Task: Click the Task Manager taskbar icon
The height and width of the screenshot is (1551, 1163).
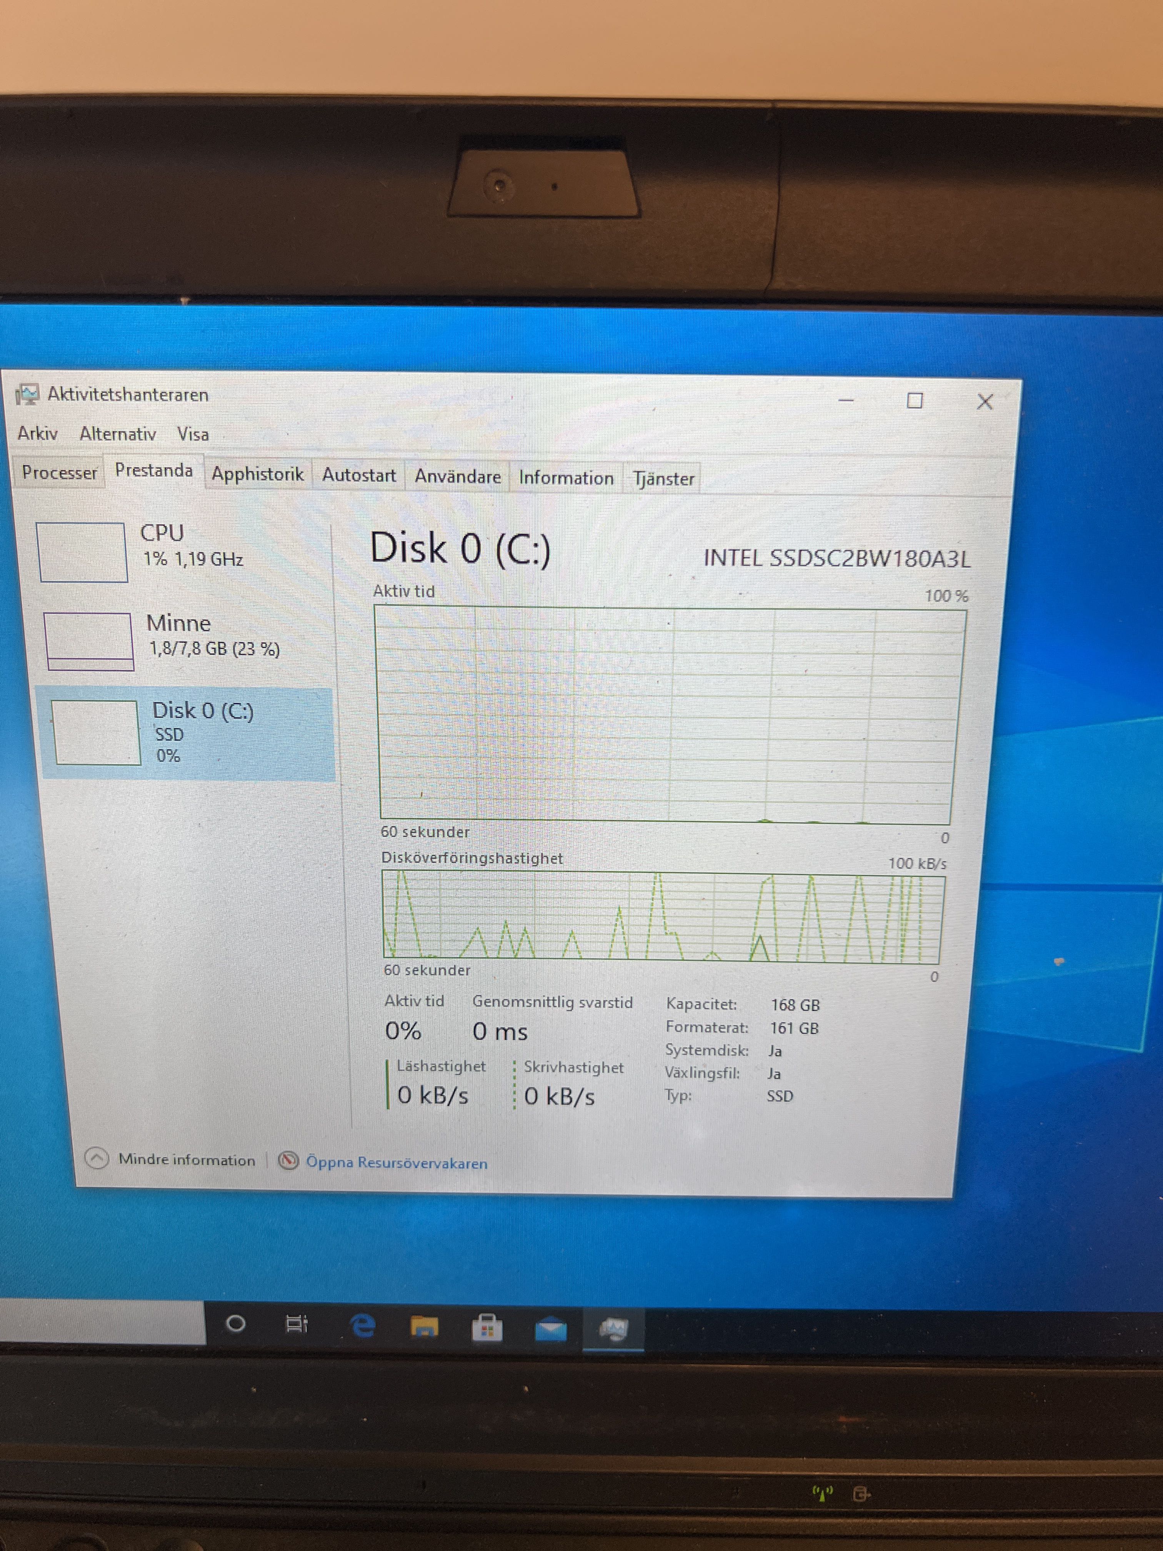Action: click(x=613, y=1329)
